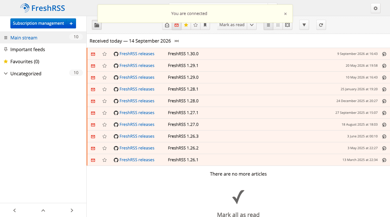Screen dimensions: 390x217
Task: Open the FreshRSS 1.27.1 article title
Action: [183, 113]
